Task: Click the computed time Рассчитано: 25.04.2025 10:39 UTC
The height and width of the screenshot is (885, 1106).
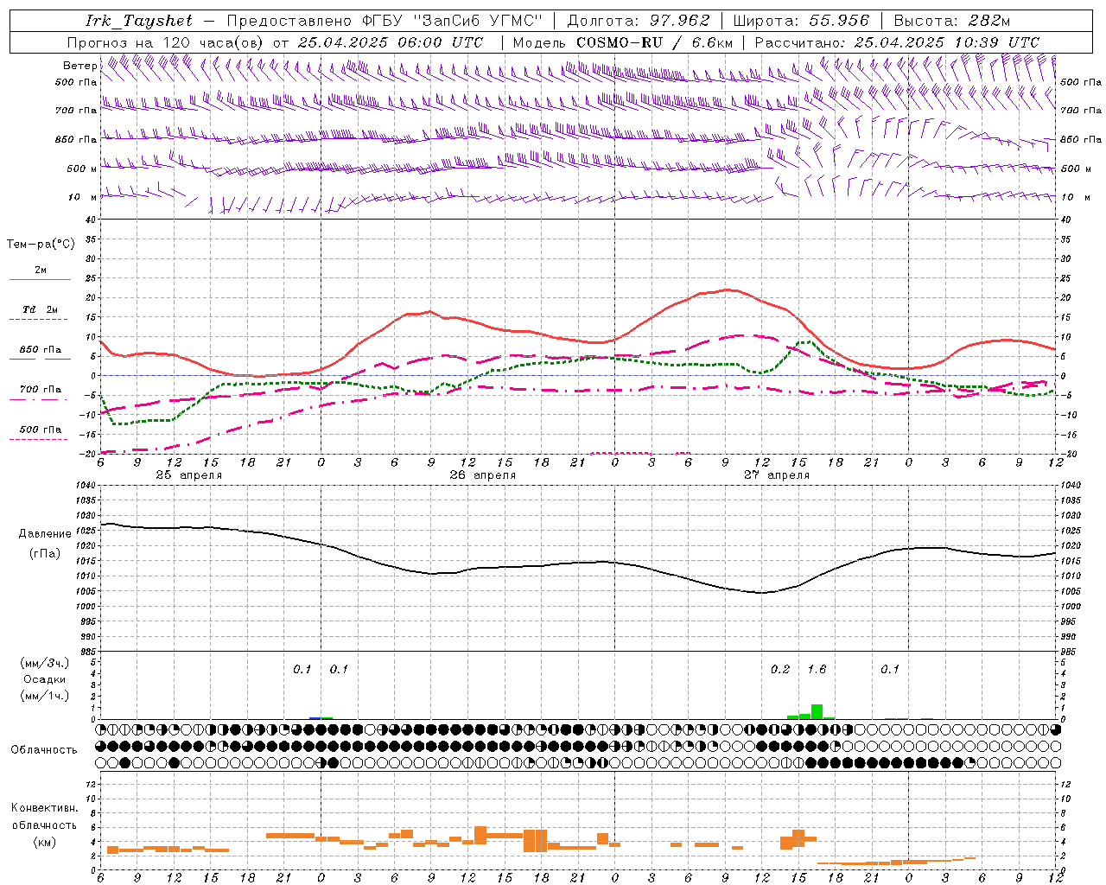Action: click(x=897, y=42)
